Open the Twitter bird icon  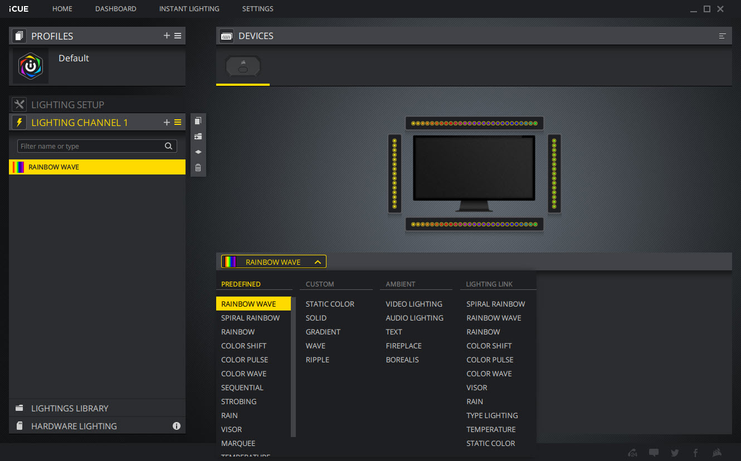coord(675,453)
